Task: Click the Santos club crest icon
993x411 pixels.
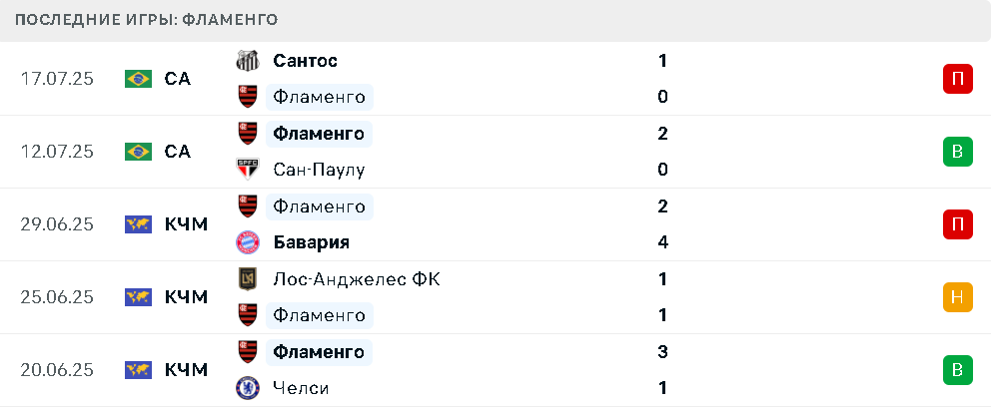Action: pyautogui.click(x=248, y=61)
